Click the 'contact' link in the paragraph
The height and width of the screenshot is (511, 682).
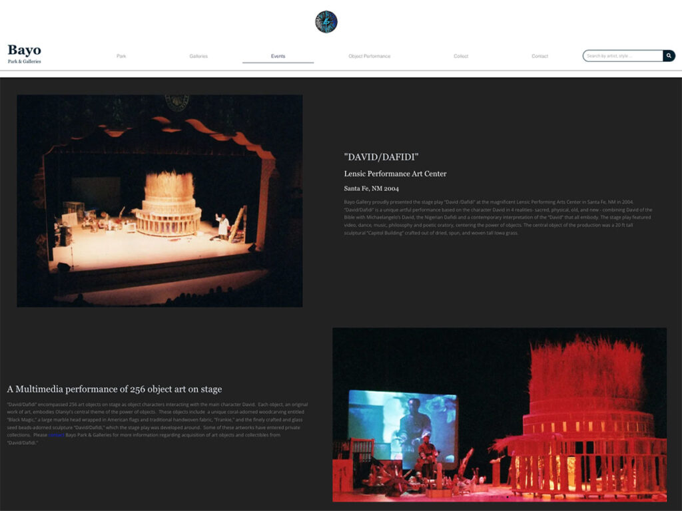pyautogui.click(x=57, y=435)
